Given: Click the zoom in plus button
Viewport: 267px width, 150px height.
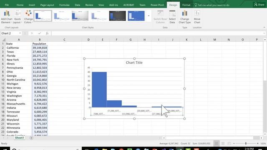Looking at the screenshot, I should 258,143.
